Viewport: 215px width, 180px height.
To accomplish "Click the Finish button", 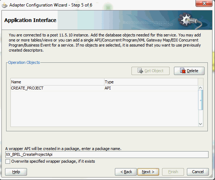I will coord(173,172).
